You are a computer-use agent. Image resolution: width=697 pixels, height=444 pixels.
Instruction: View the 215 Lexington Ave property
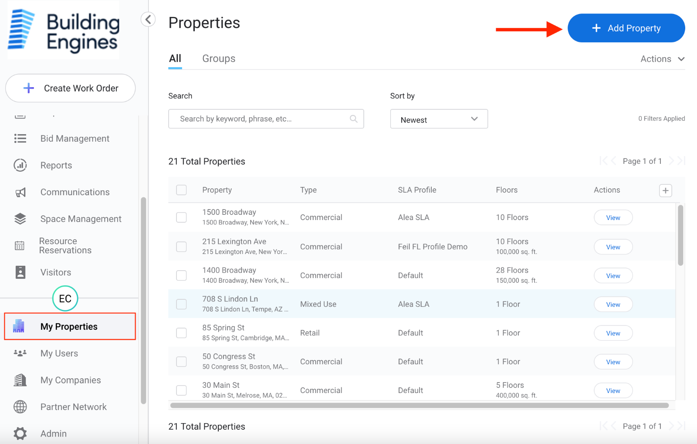click(613, 247)
